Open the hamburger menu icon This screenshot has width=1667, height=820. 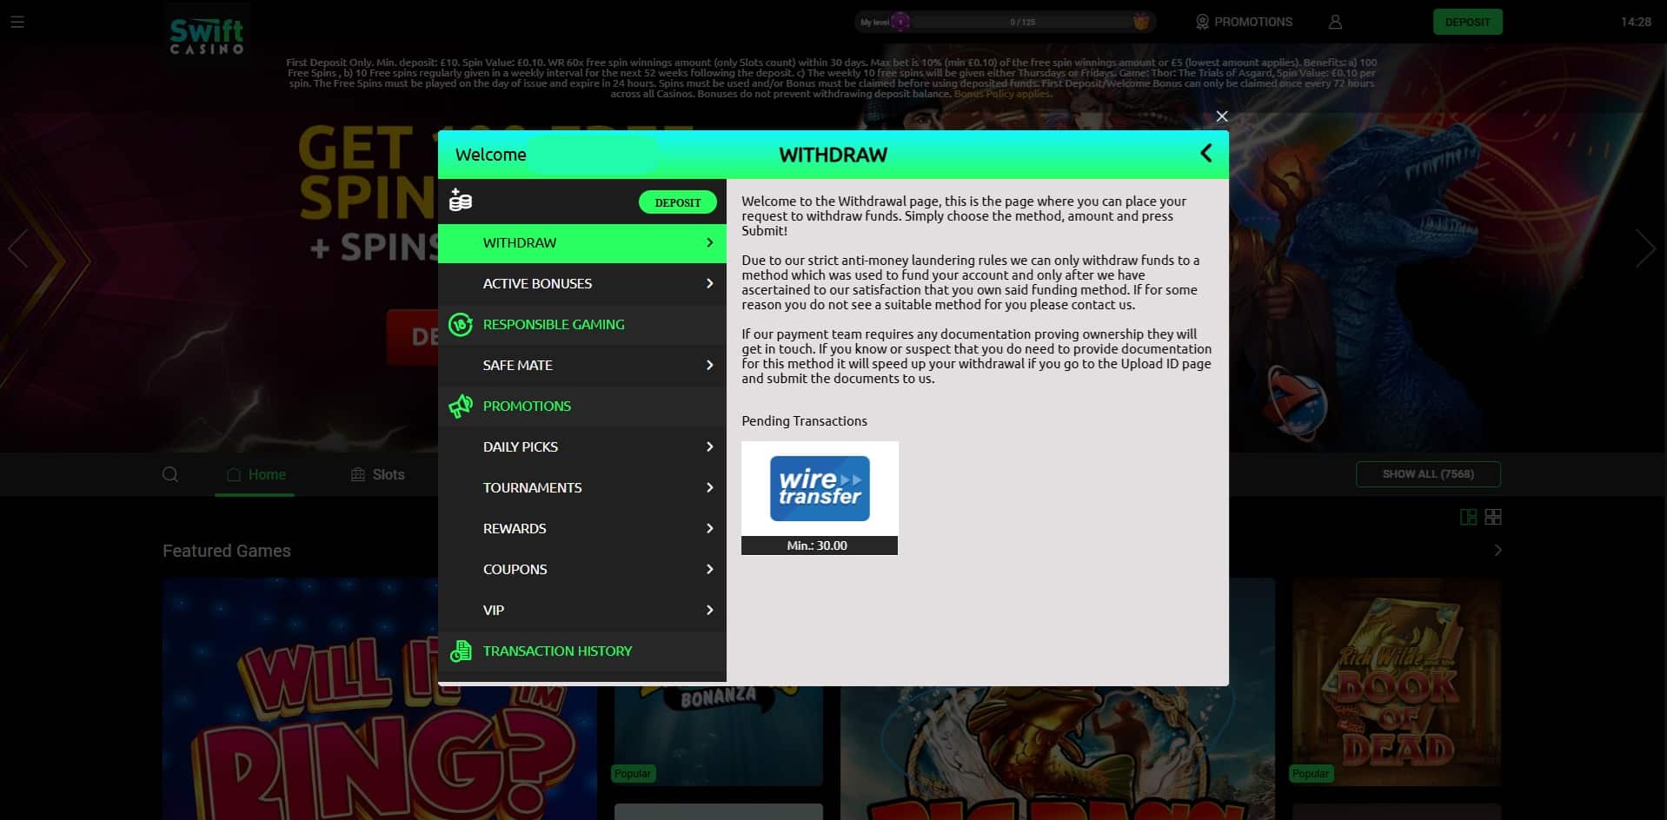click(x=17, y=22)
